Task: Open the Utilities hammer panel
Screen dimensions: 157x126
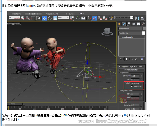Action: (143, 24)
